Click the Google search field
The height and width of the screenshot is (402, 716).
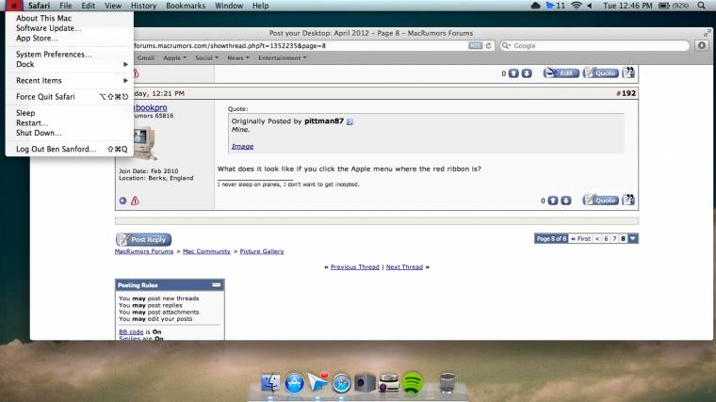pyautogui.click(x=594, y=45)
